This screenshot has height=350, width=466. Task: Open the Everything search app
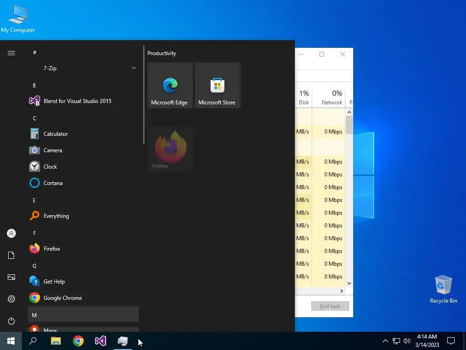83,216
